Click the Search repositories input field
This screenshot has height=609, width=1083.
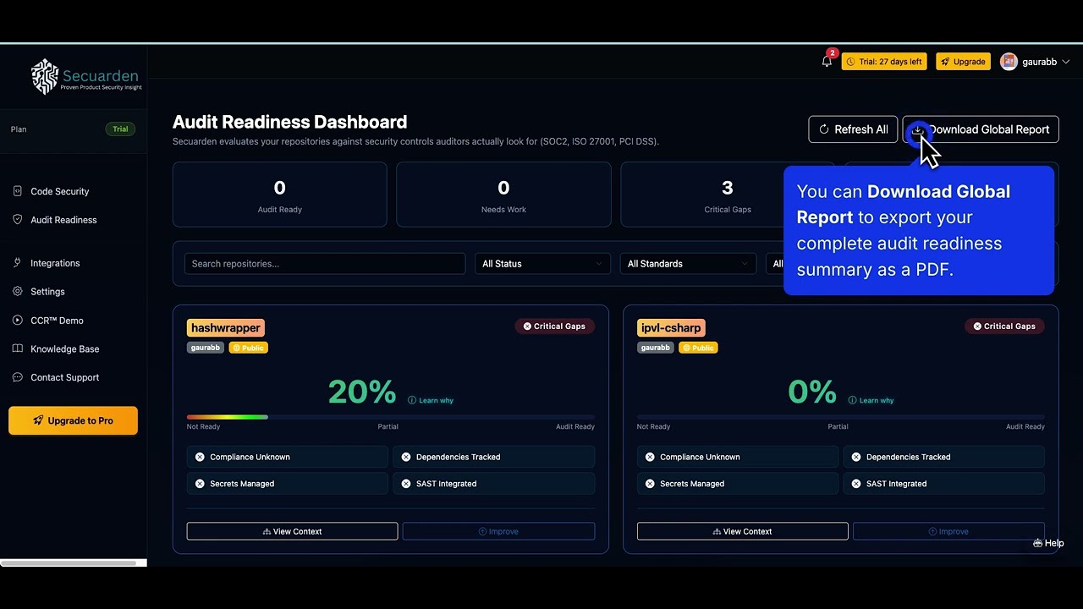[x=325, y=264]
